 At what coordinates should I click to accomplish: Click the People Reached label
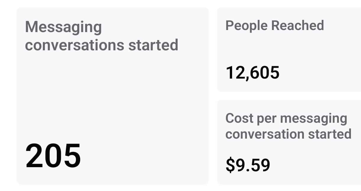coord(275,25)
